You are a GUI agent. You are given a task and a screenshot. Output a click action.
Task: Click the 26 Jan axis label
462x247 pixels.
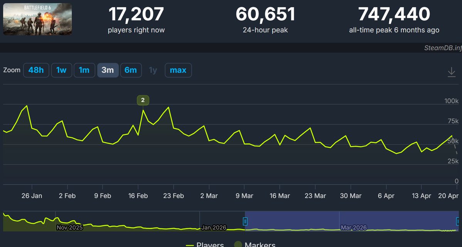(32, 196)
